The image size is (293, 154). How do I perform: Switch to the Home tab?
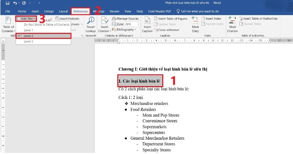22,11
